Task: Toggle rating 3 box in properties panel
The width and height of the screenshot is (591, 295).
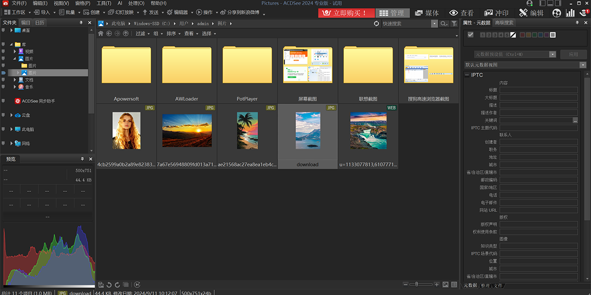Action: [x=494, y=35]
